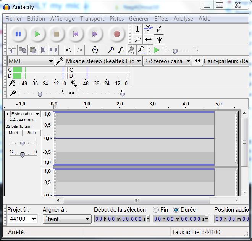This screenshot has height=241, width=252.
Task: Start playback with the large Play button
Action: 37,34
